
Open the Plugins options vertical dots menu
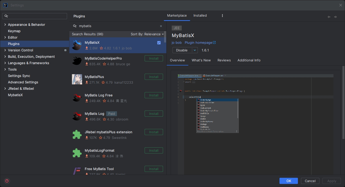click(x=222, y=16)
